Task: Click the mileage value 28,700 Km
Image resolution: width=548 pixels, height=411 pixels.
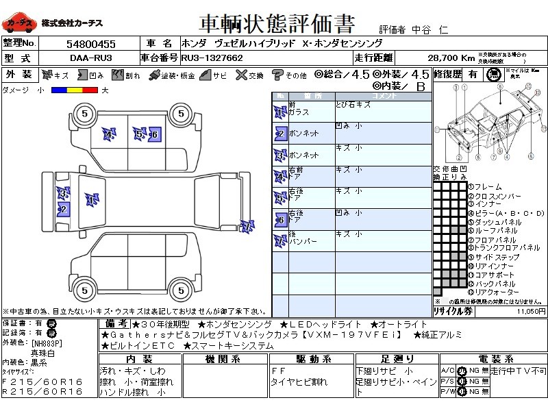Action: click(451, 58)
